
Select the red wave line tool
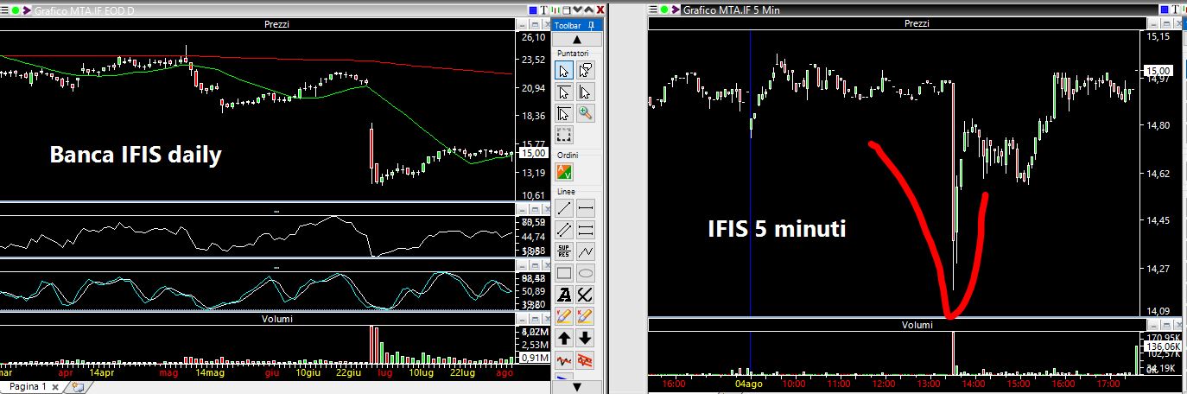pyautogui.click(x=563, y=359)
